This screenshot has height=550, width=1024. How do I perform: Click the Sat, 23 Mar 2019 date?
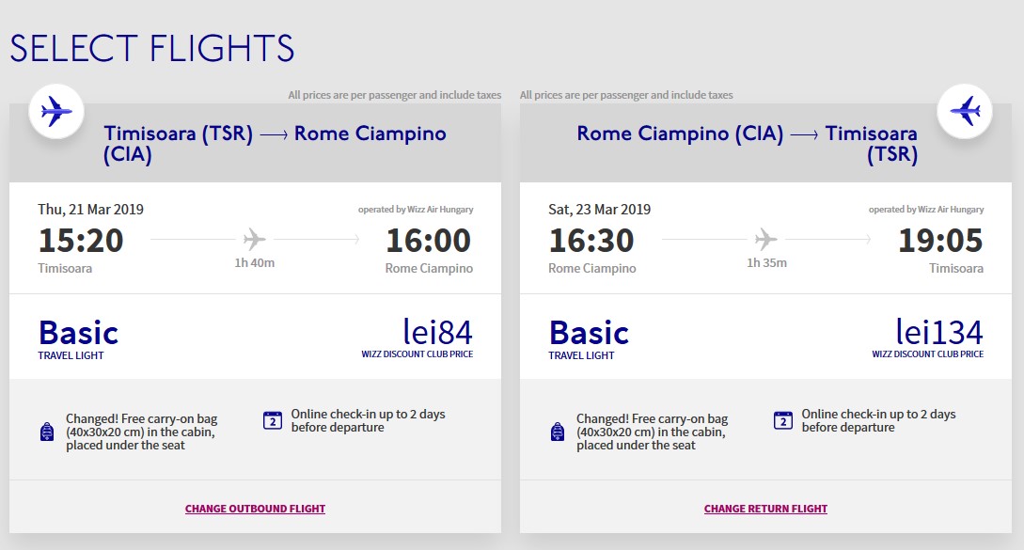tap(599, 209)
